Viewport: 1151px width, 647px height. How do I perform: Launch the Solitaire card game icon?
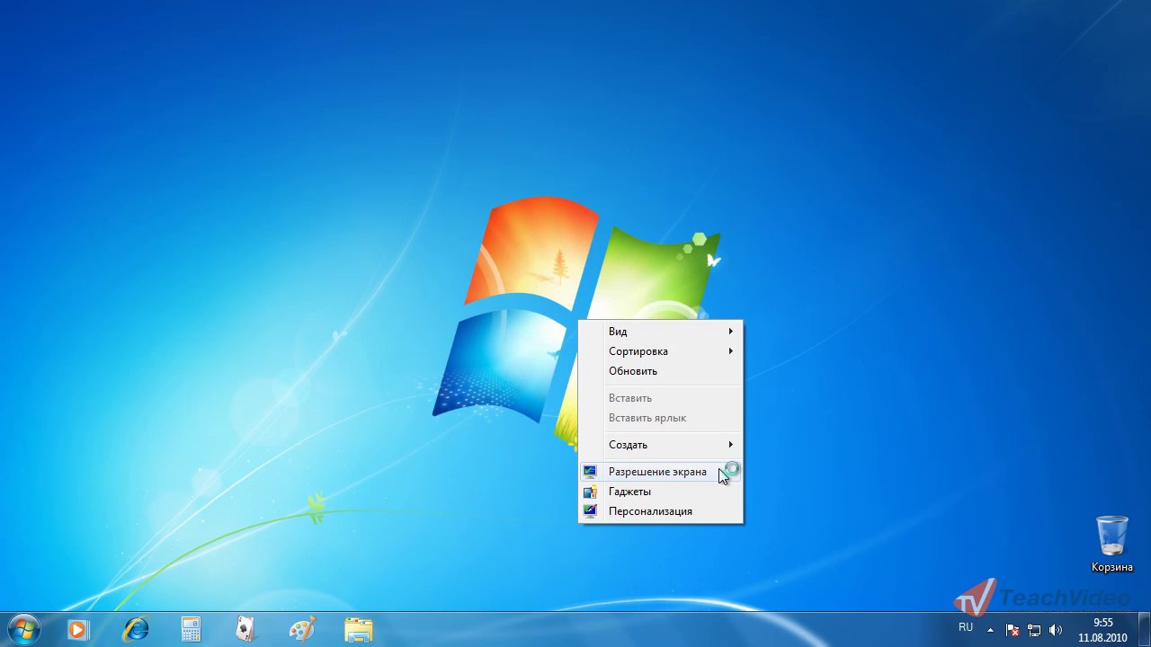click(x=245, y=630)
